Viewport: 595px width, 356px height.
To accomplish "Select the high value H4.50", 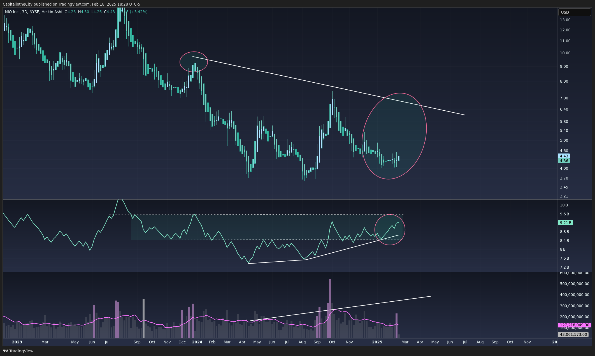I will 83,12.
